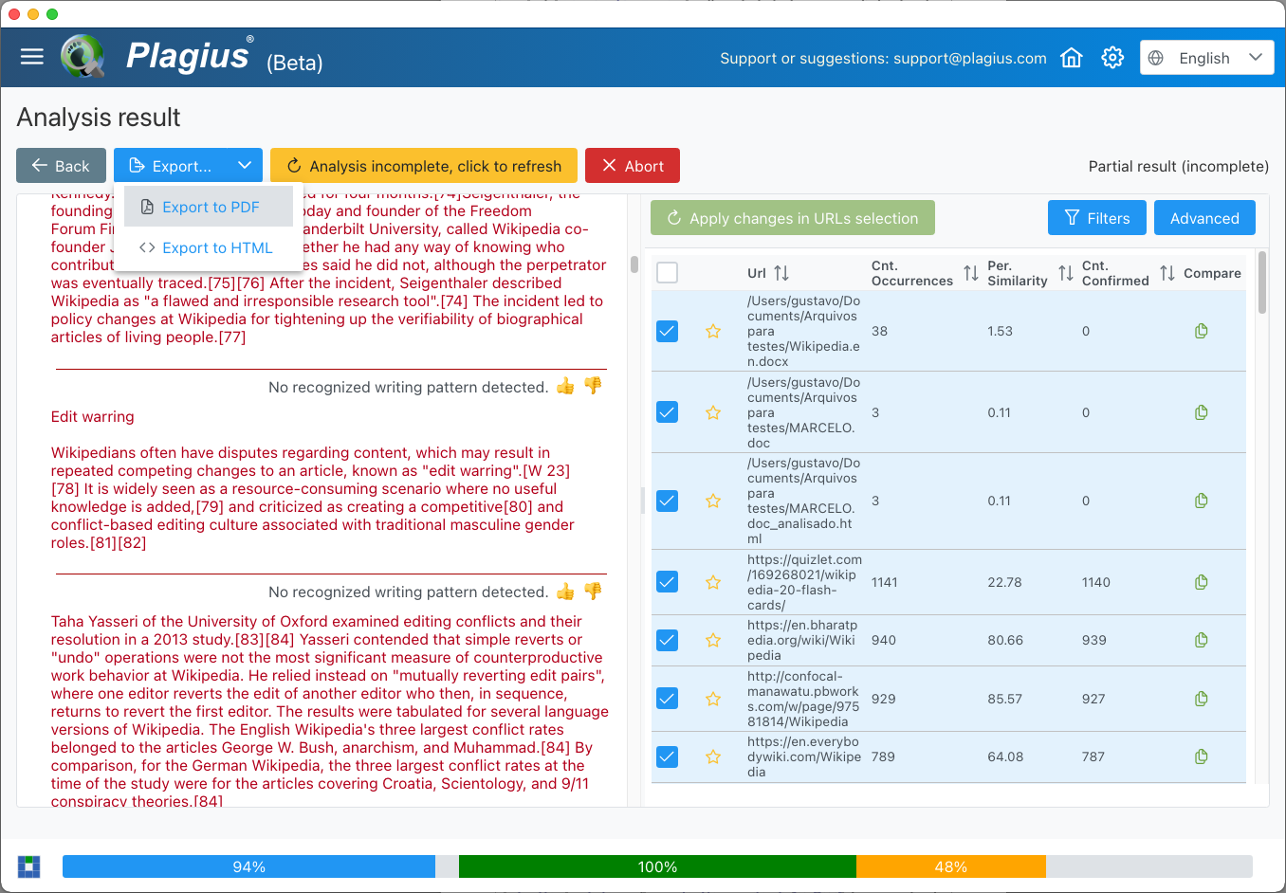This screenshot has height=893, width=1286.
Task: Abort the running analysis
Action: pyautogui.click(x=633, y=165)
